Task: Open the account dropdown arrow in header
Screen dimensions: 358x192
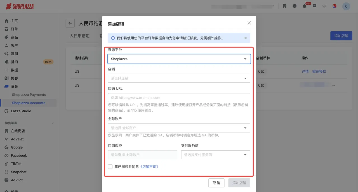Action: [273, 6]
